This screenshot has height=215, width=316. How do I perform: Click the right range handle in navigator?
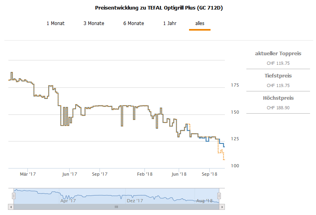(219, 196)
